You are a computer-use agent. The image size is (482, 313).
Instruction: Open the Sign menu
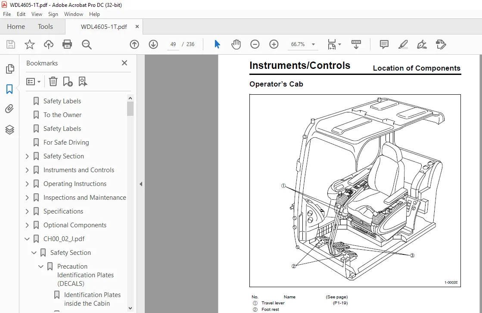click(53, 14)
